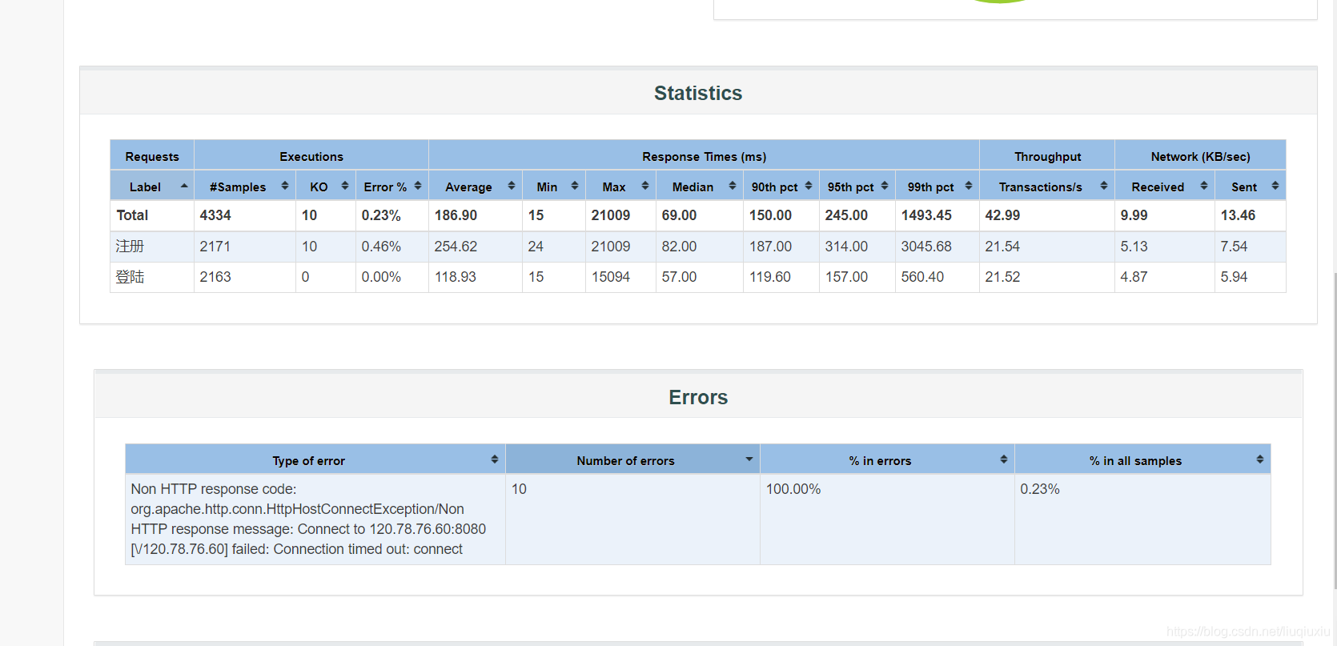This screenshot has height=646, width=1337.
Task: Click errors percentage 100.00%
Action: (793, 489)
